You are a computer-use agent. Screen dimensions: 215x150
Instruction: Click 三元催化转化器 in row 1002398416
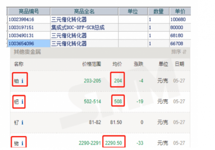click(x=69, y=20)
